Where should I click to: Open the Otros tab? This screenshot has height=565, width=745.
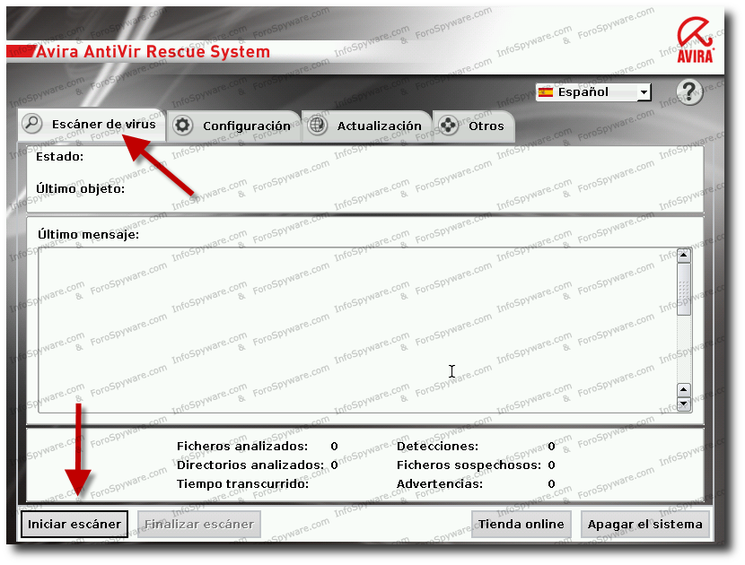click(474, 126)
